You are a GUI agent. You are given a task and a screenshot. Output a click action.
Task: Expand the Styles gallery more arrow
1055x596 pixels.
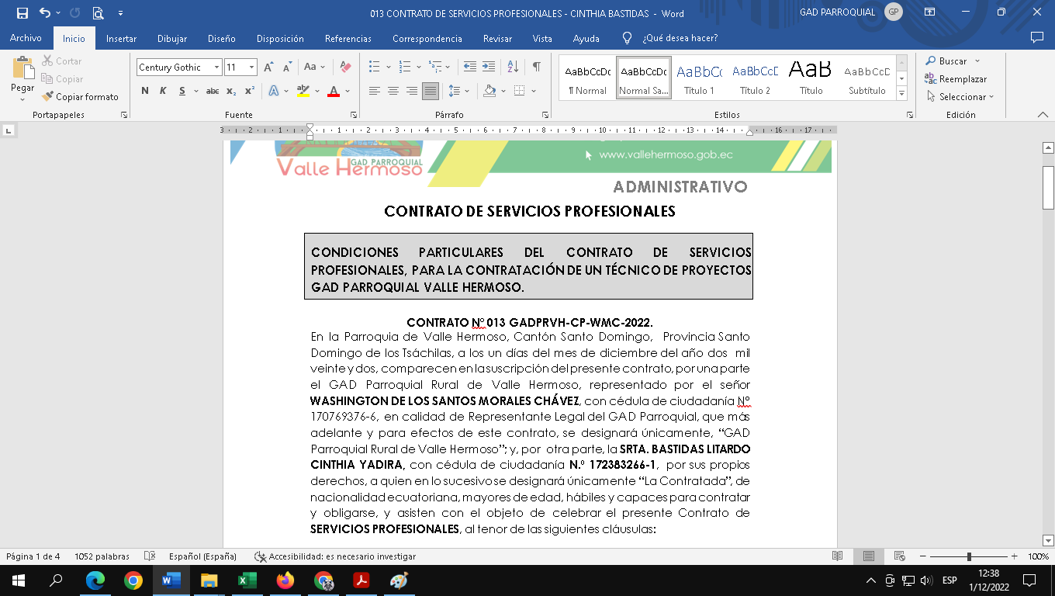(901, 94)
